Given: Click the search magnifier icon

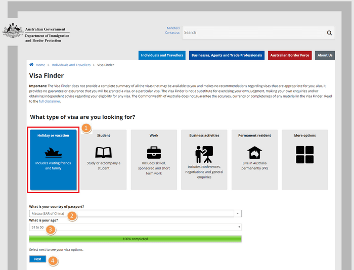Looking at the screenshot, I should 329,33.
